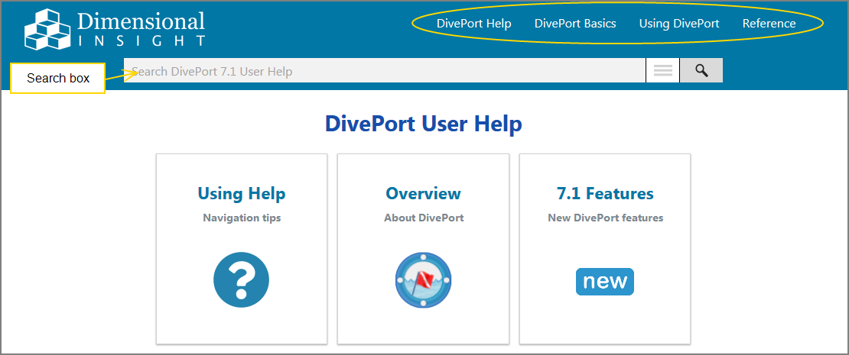849x355 pixels.
Task: Open the Reference menu
Action: point(769,24)
